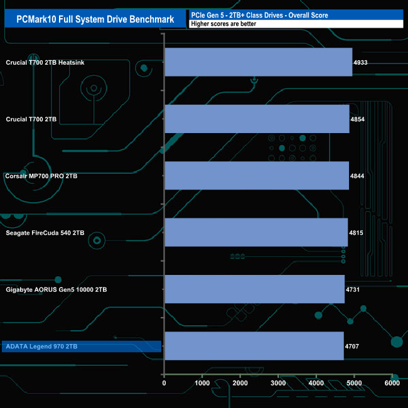Select the Crucial T700 2TB Heatsink label
408x408 pixels.
point(45,62)
